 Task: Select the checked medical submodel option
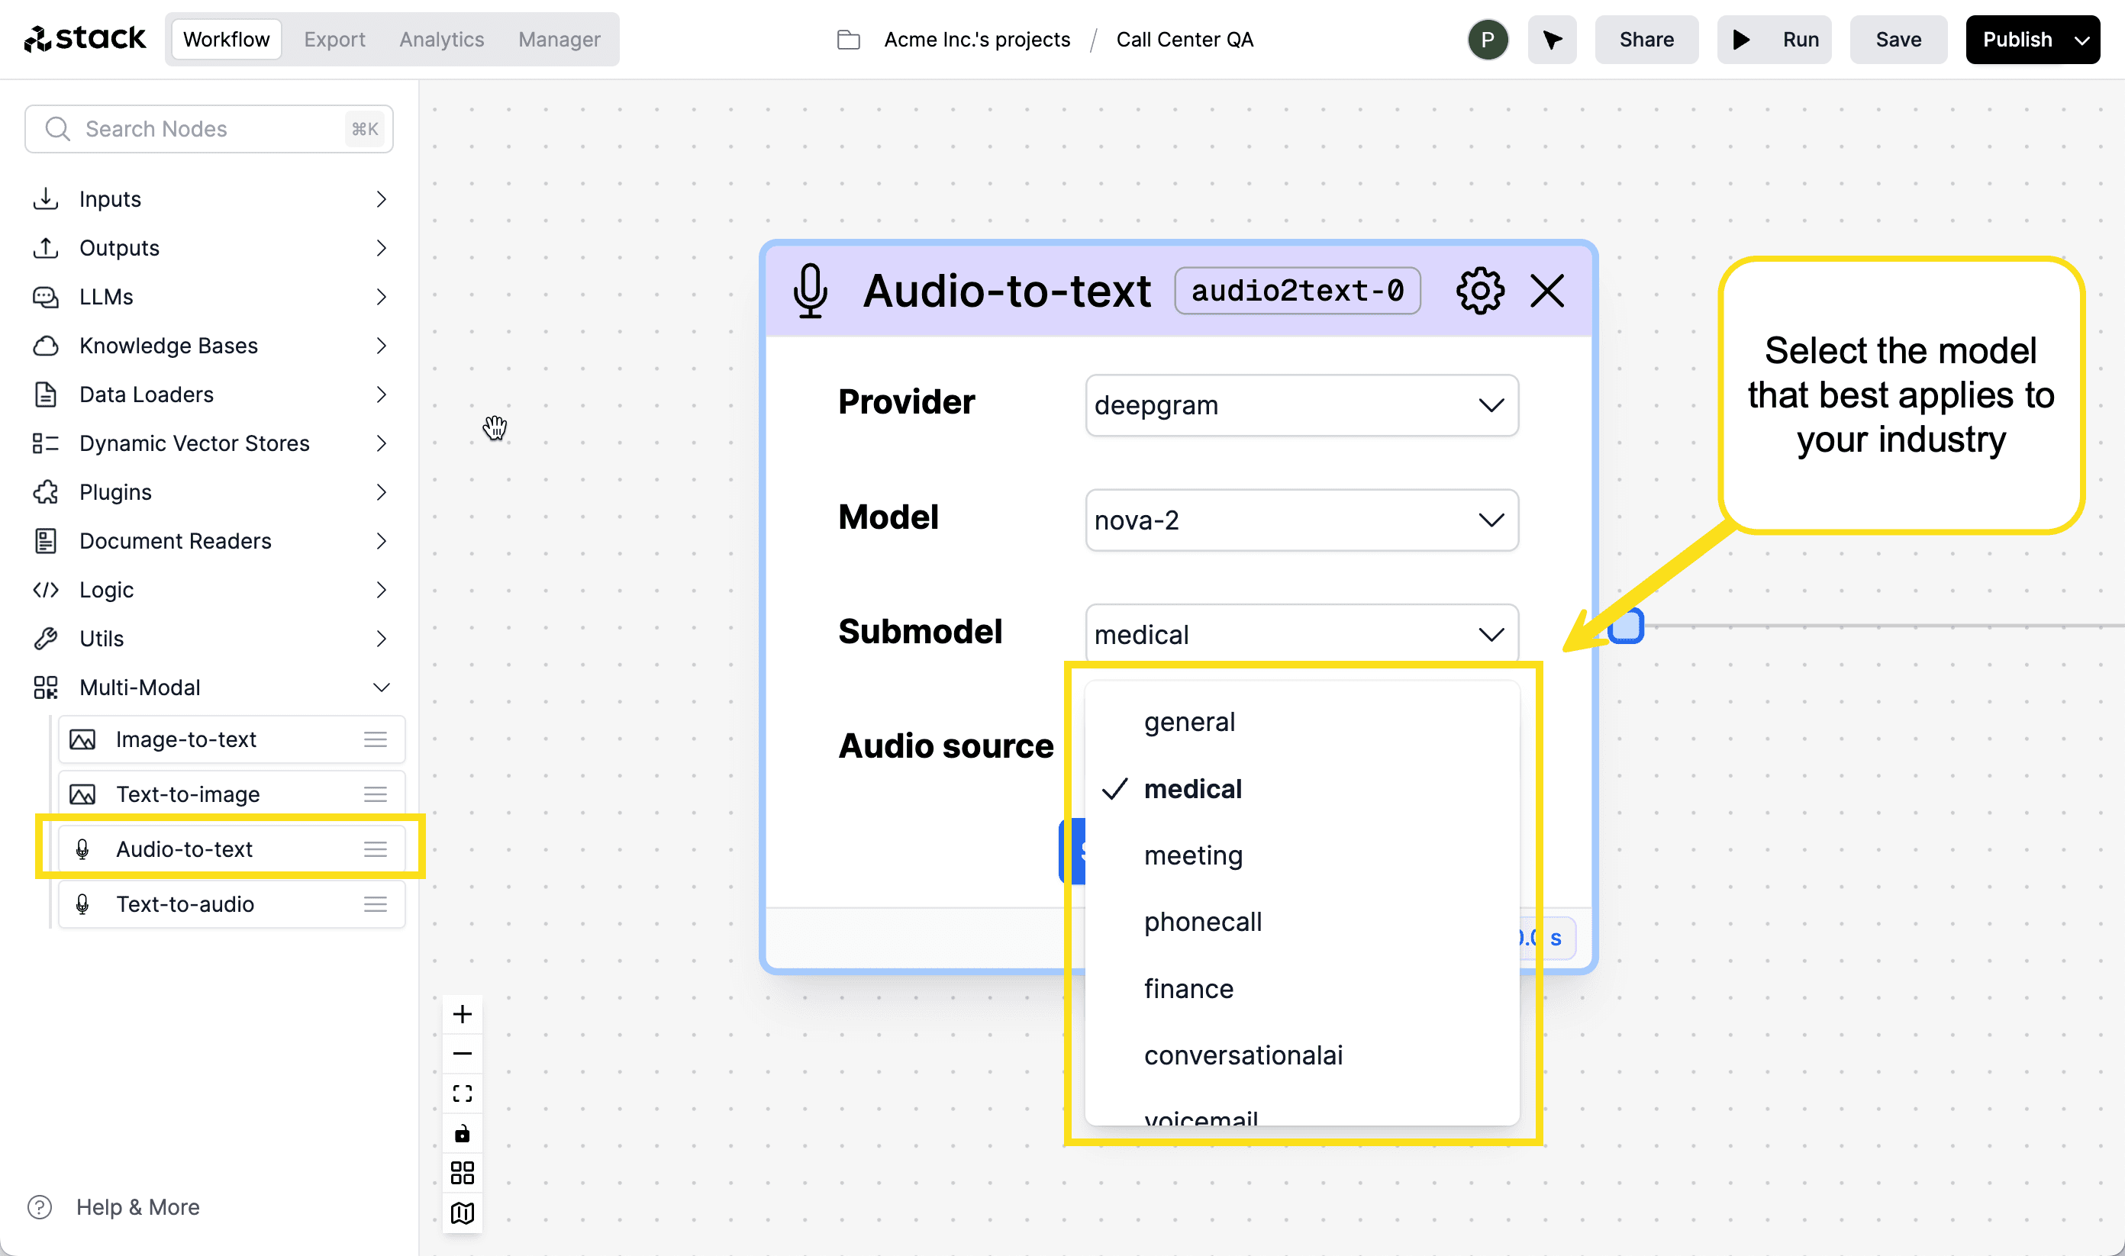(1301, 789)
